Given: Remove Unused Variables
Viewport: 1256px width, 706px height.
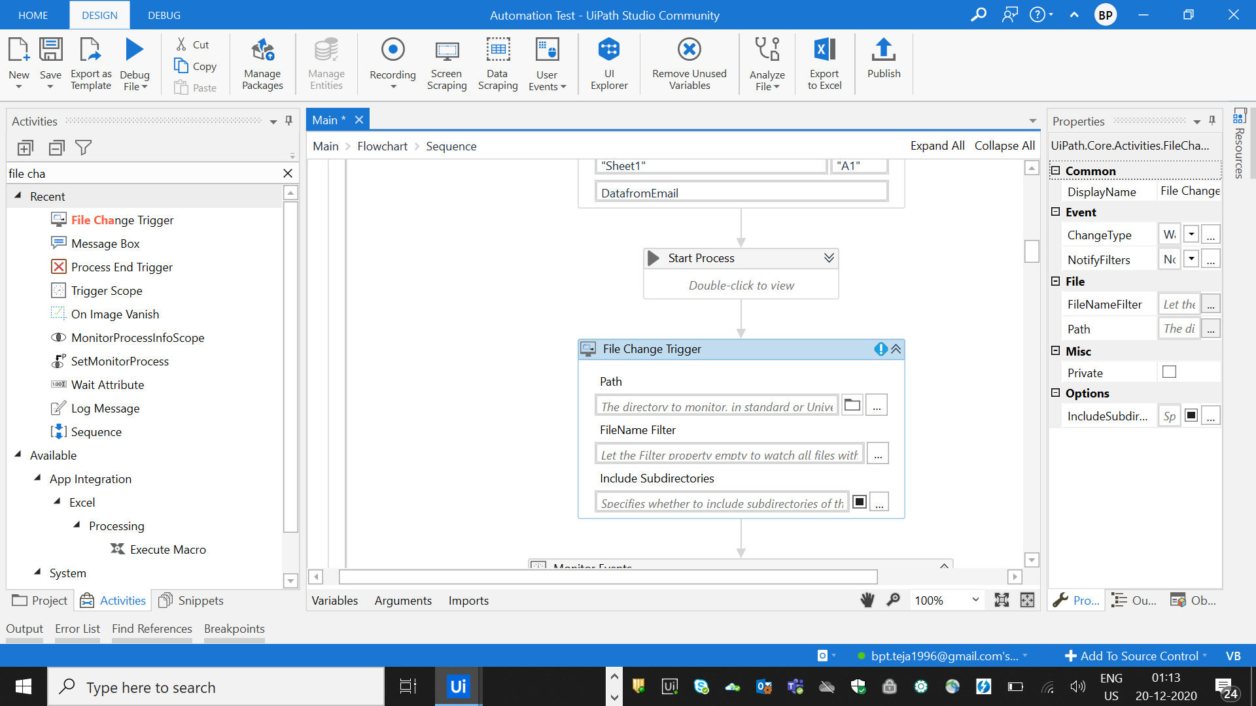Looking at the screenshot, I should [x=689, y=63].
